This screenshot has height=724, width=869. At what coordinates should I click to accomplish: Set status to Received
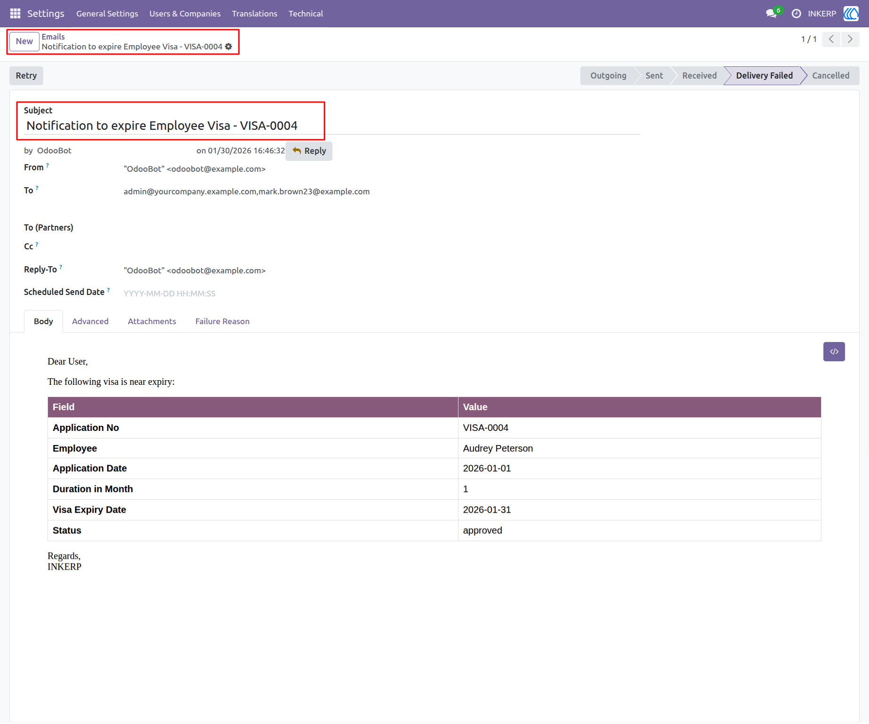[699, 76]
